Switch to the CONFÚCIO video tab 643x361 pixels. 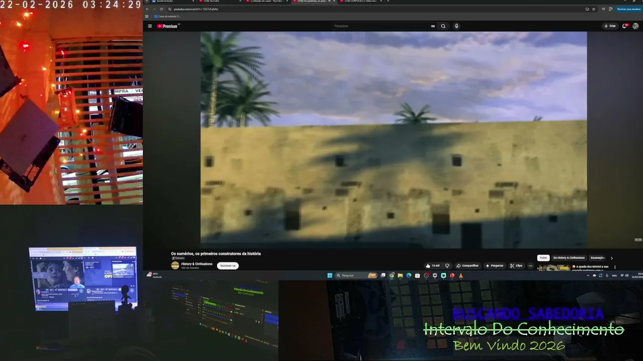click(363, 2)
